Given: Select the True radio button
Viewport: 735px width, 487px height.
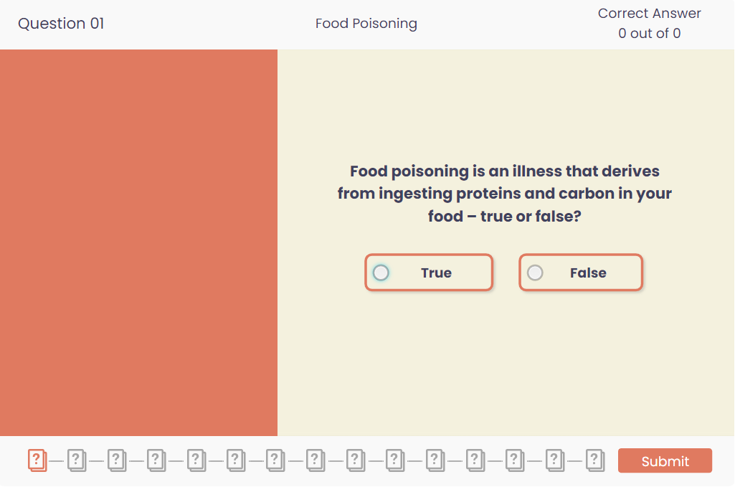Looking at the screenshot, I should pyautogui.click(x=381, y=273).
